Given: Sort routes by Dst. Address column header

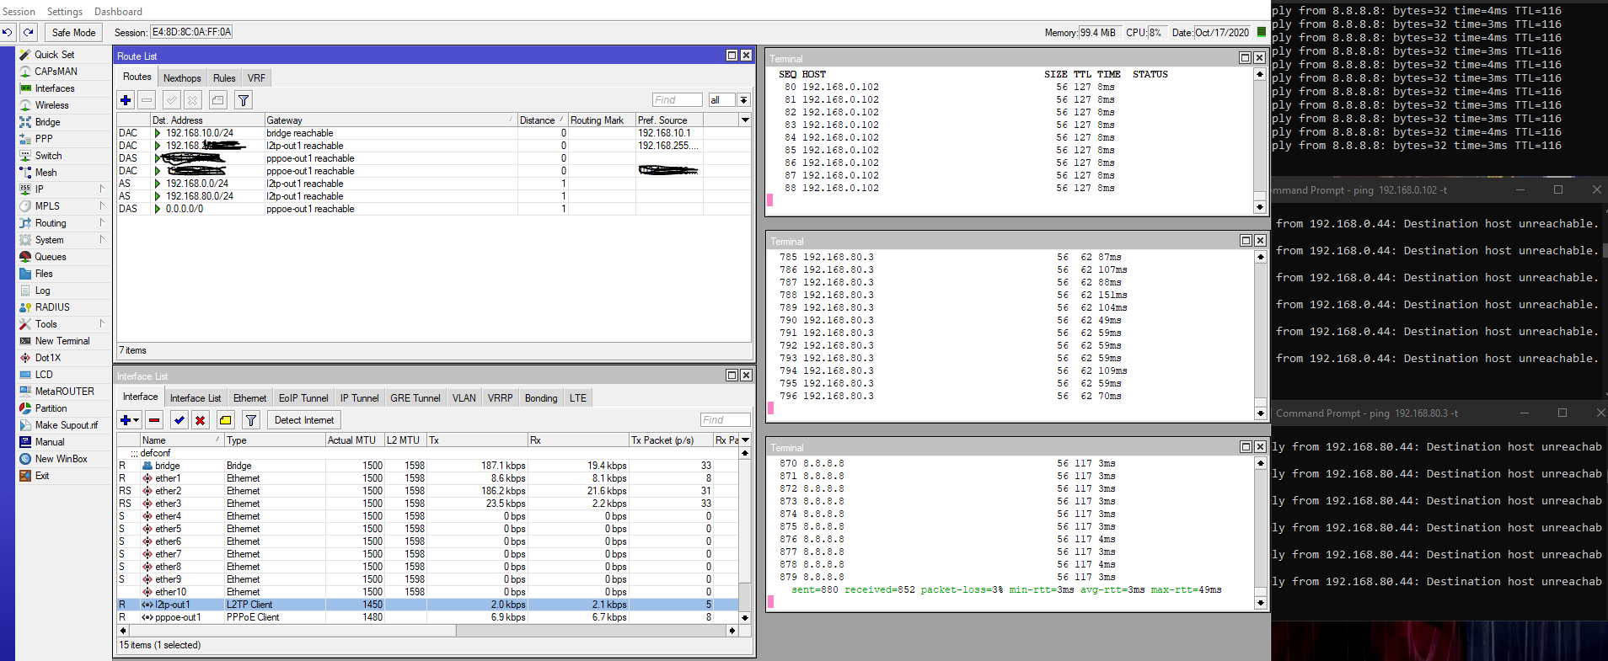Looking at the screenshot, I should click(206, 120).
